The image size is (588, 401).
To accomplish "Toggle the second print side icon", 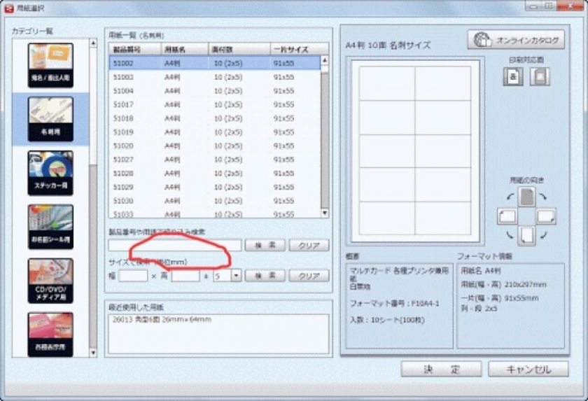I will [539, 77].
